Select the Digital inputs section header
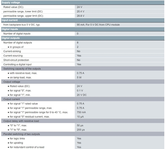166x149 pixels. 83,29
